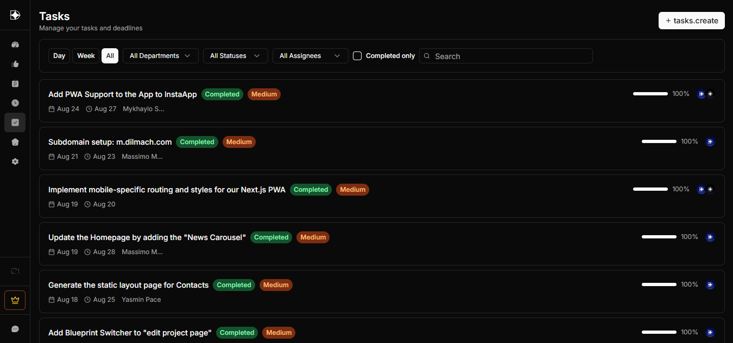Click assignee Massimo M... on Subdomain setup task
The height and width of the screenshot is (343, 733).
click(142, 157)
